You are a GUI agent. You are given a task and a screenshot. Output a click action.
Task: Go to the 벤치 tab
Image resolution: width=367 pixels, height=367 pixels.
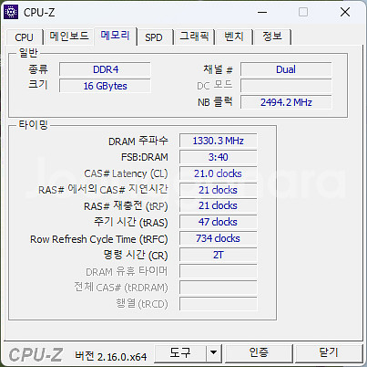coord(234,37)
